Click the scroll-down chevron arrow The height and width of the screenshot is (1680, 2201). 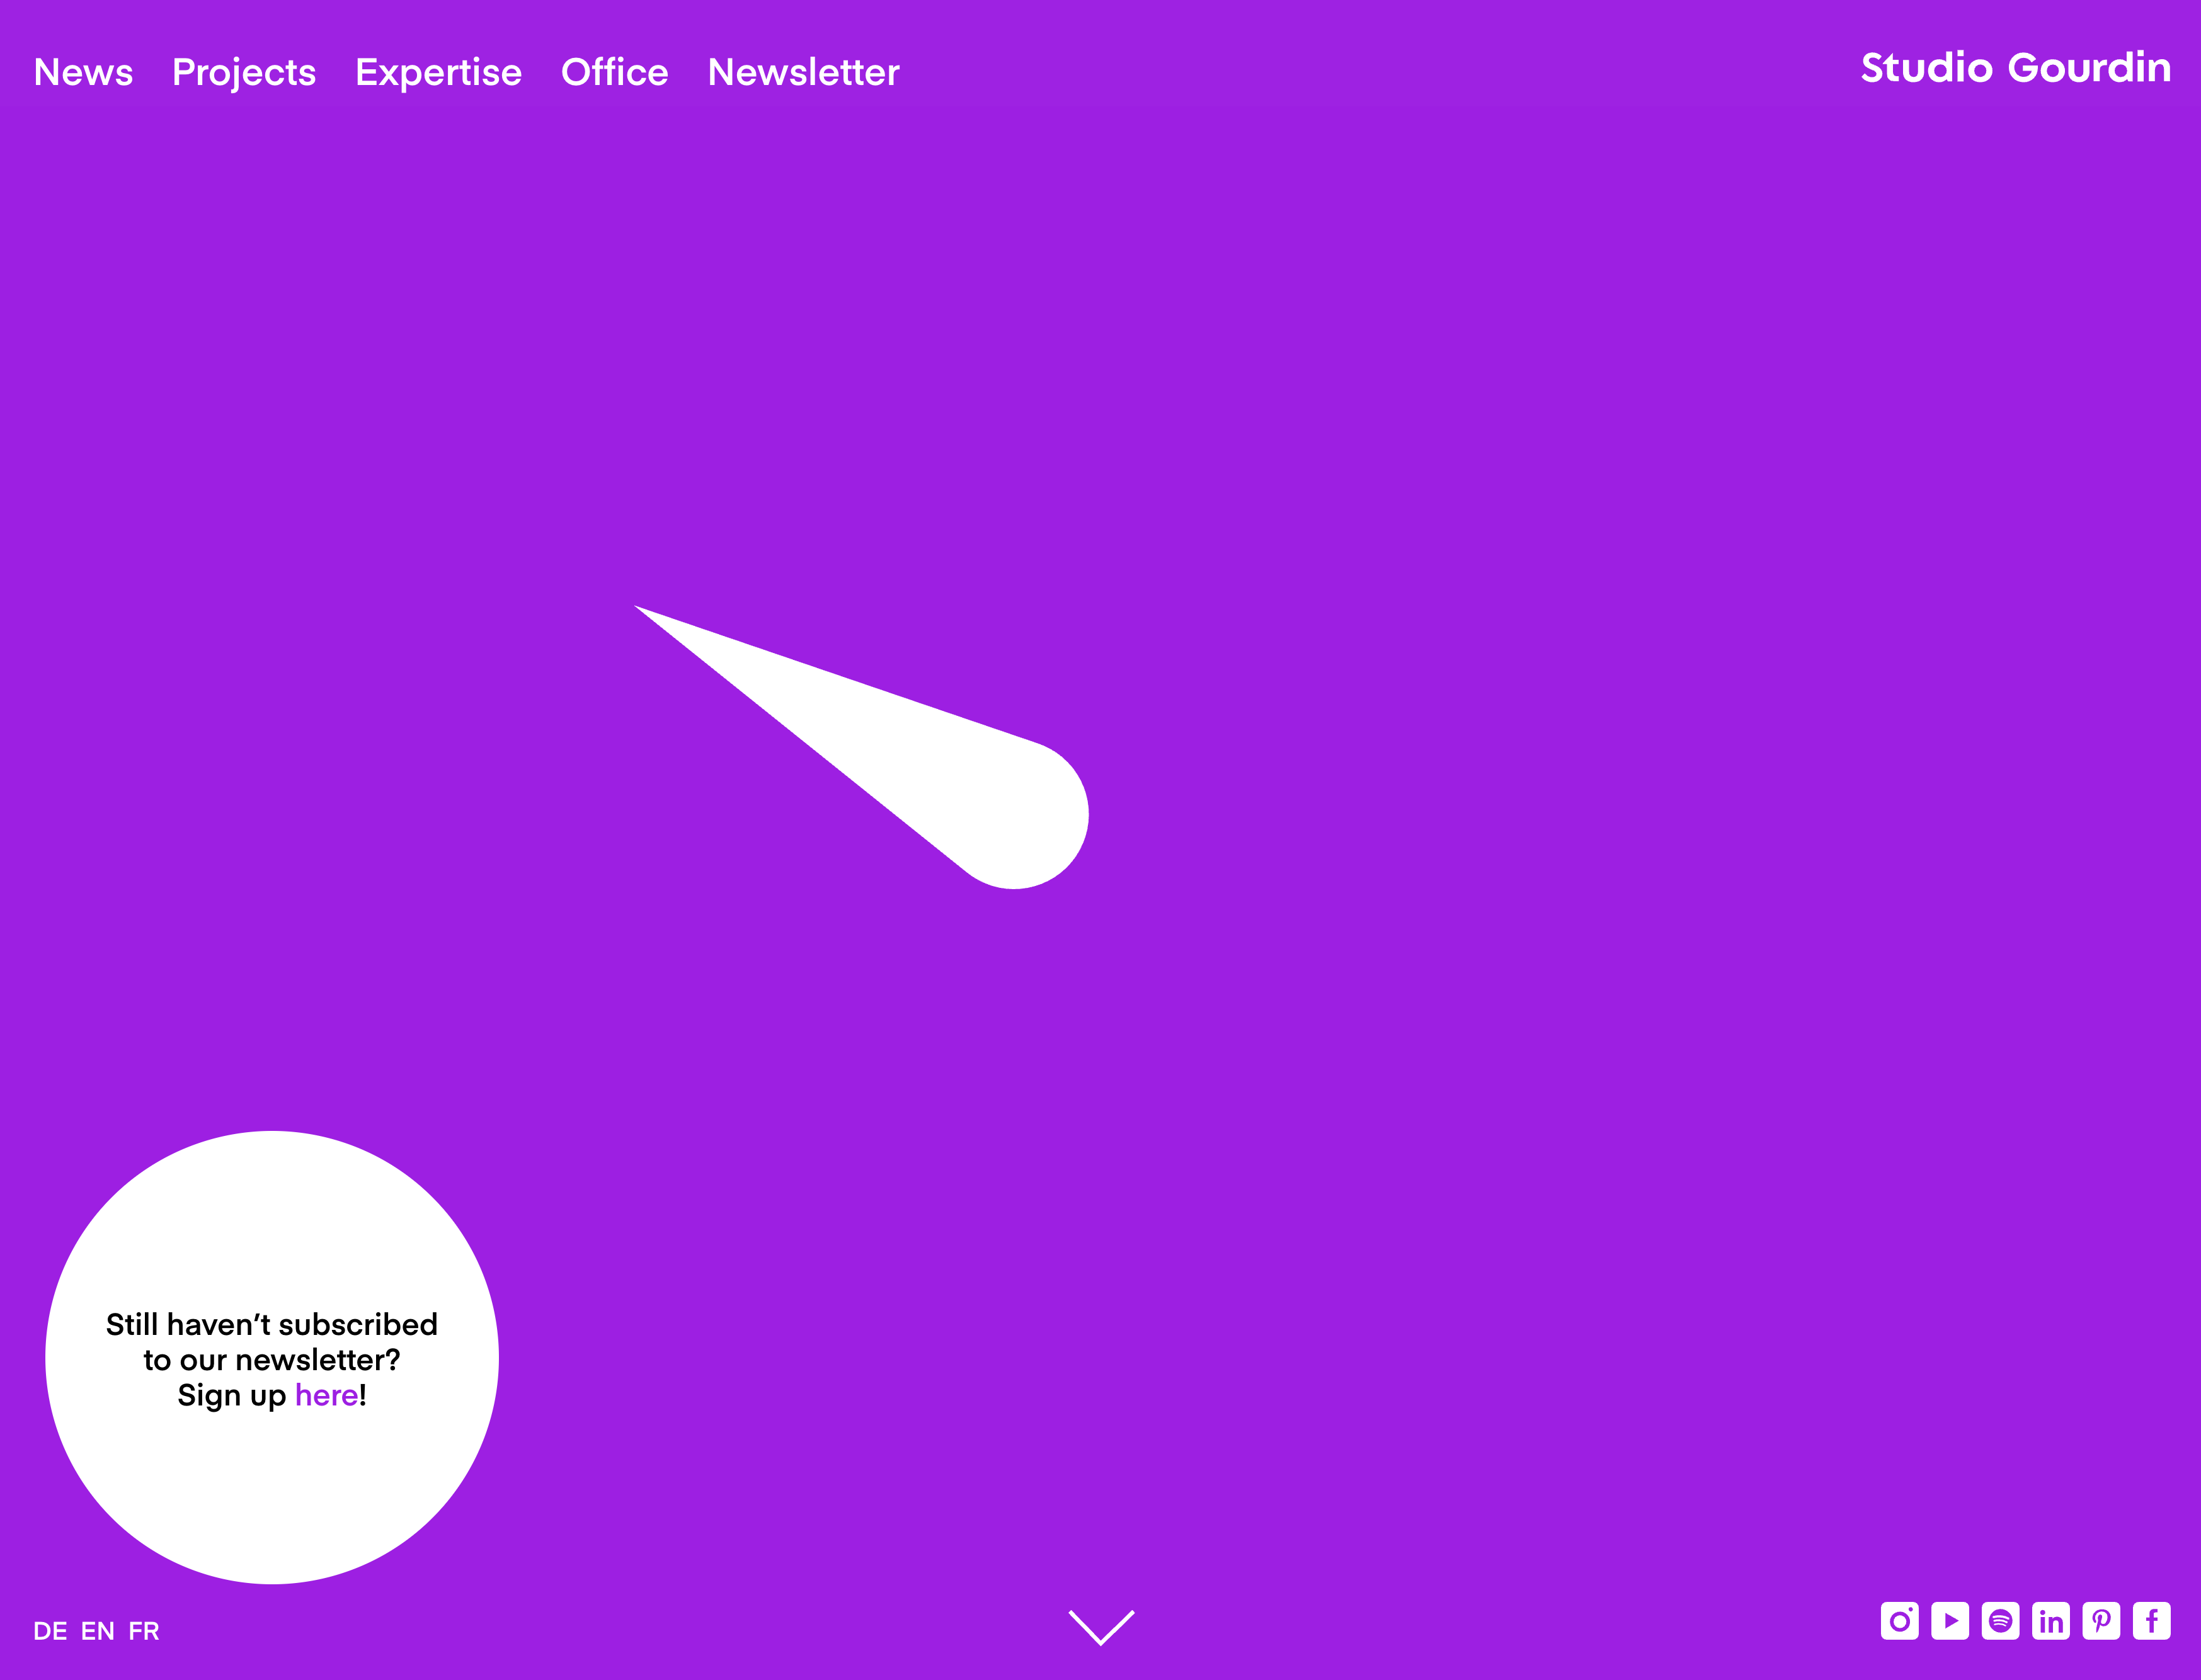(1100, 1628)
